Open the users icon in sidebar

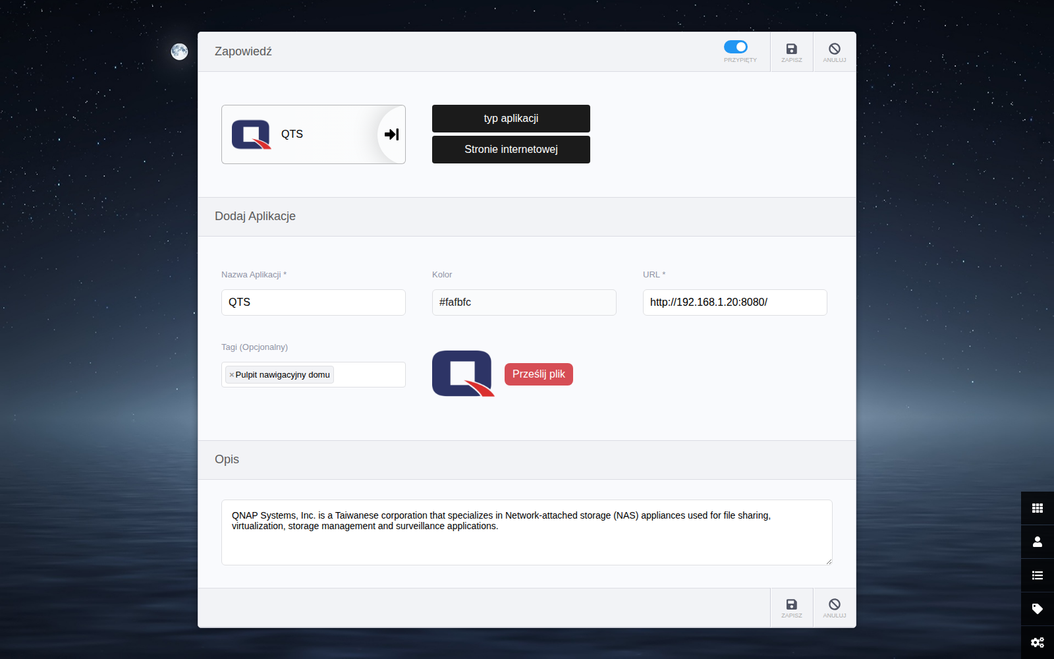[1038, 542]
